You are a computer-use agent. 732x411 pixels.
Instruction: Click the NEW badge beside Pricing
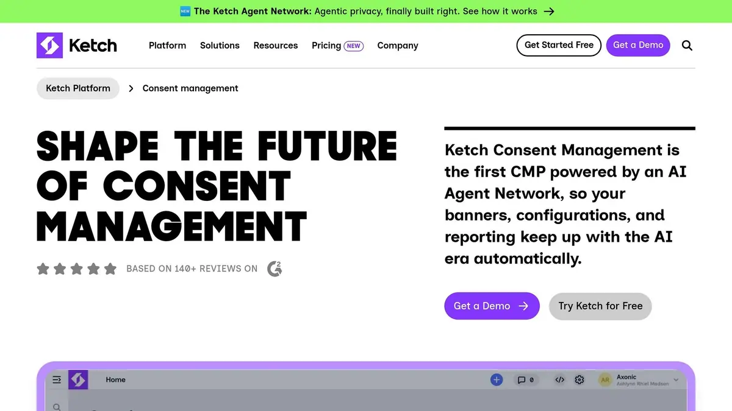click(354, 46)
